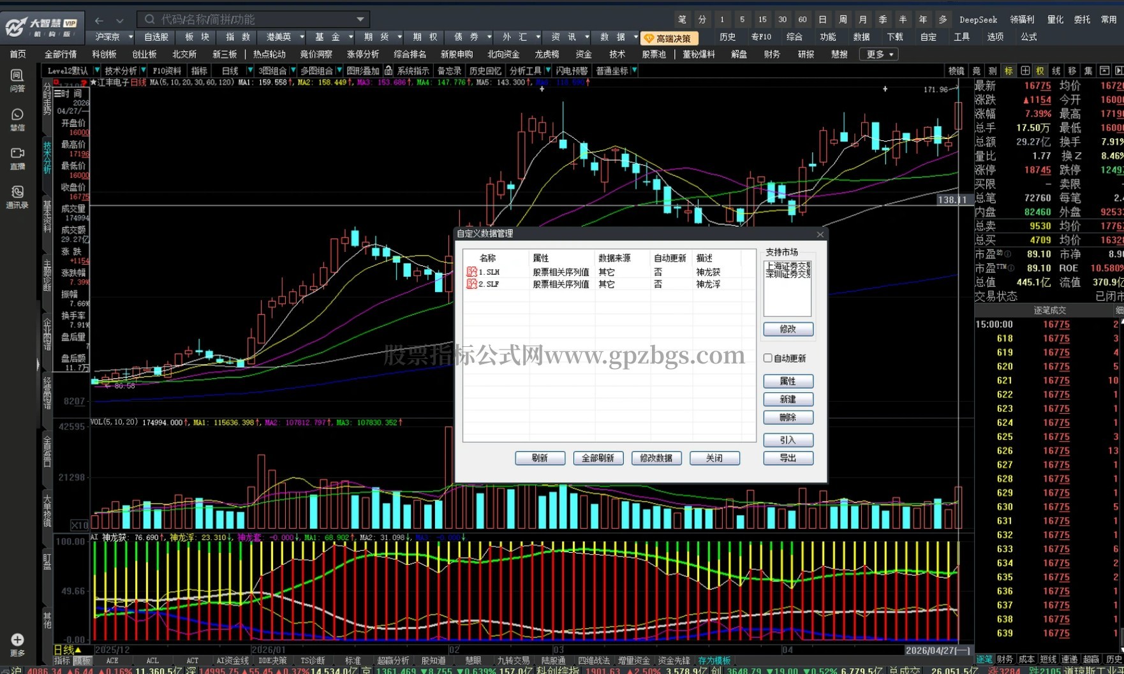
Task: Toggle the 权 adjustment button
Action: pyautogui.click(x=1040, y=71)
